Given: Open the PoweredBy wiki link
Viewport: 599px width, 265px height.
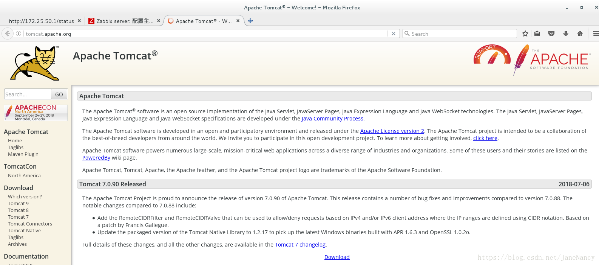Looking at the screenshot, I should 96,158.
